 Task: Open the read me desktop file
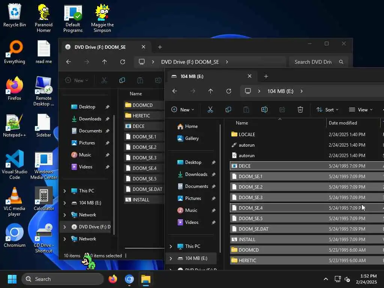click(x=43, y=52)
